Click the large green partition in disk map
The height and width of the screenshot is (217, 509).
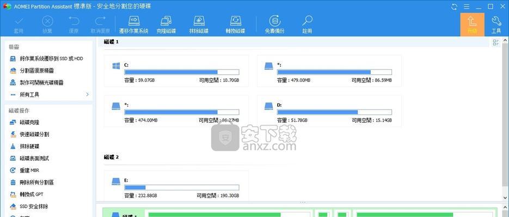pos(230,214)
